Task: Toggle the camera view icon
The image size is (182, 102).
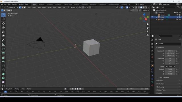Action: (x=148, y=31)
